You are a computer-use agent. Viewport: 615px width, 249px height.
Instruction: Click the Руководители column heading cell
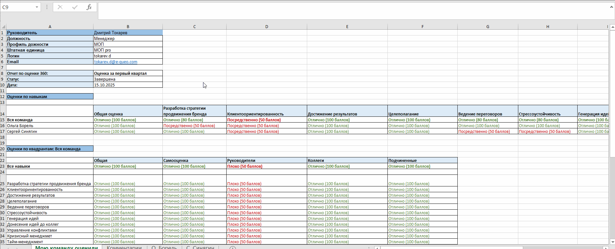(x=267, y=160)
